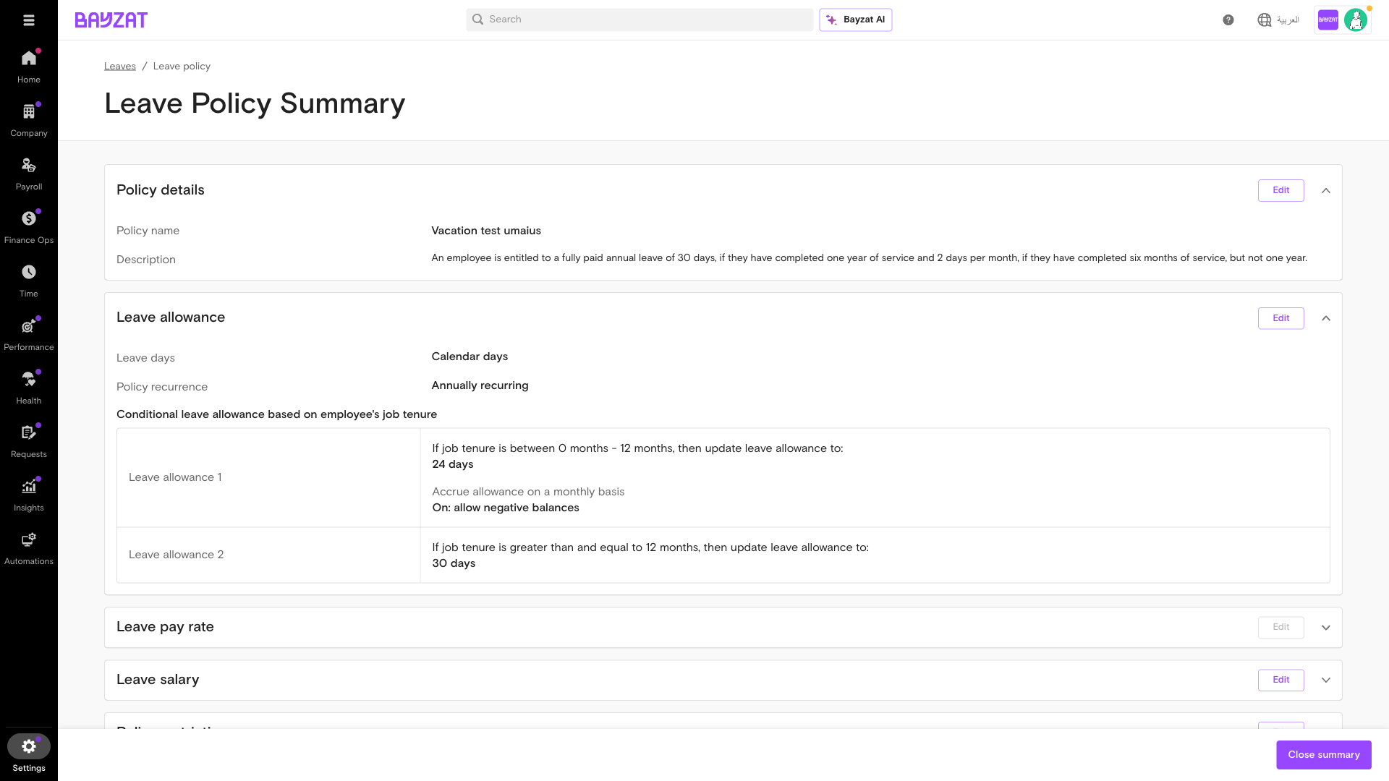Open the user profile avatar
This screenshot has height=781, width=1389.
click(x=1356, y=20)
